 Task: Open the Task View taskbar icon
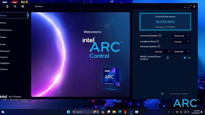pyautogui.click(x=109, y=112)
